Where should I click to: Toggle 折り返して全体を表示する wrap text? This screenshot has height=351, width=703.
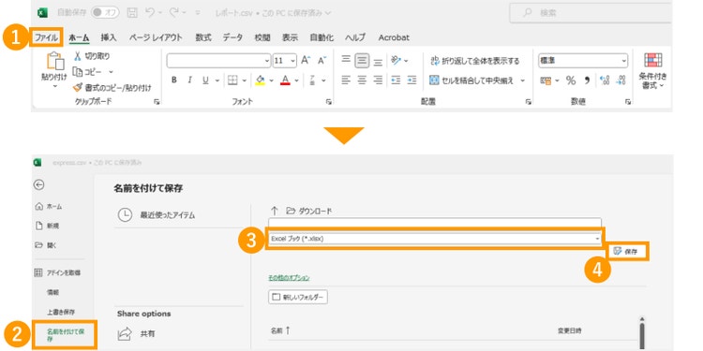475,61
